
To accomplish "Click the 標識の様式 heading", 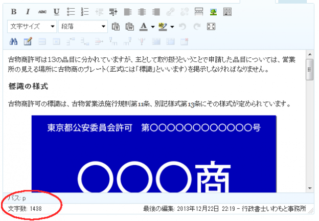I will [x=28, y=86].
